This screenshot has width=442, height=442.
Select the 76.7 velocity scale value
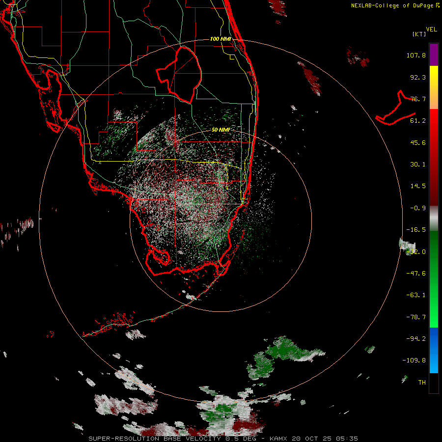[418, 99]
